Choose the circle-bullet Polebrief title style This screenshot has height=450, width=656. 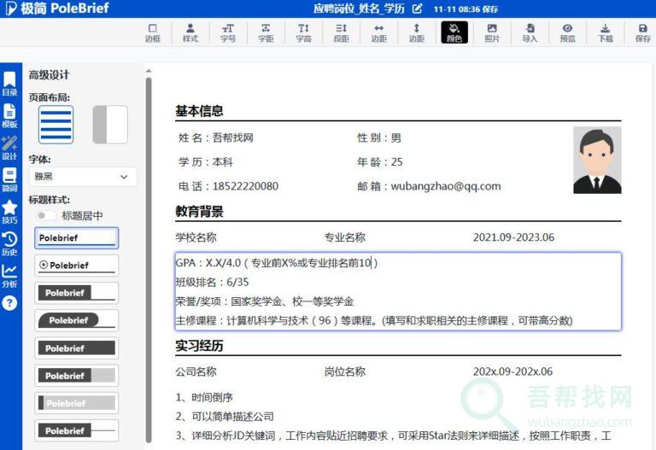point(77,266)
